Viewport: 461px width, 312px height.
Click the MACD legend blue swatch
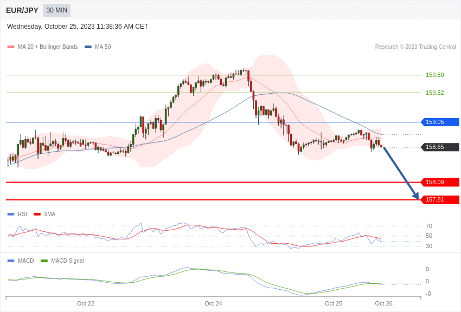coord(11,261)
